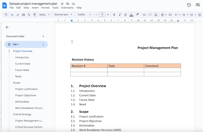Image resolution: width=203 pixels, height=132 pixels.
Task: Open the zoom 100% dropdown
Action: click(x=44, y=15)
